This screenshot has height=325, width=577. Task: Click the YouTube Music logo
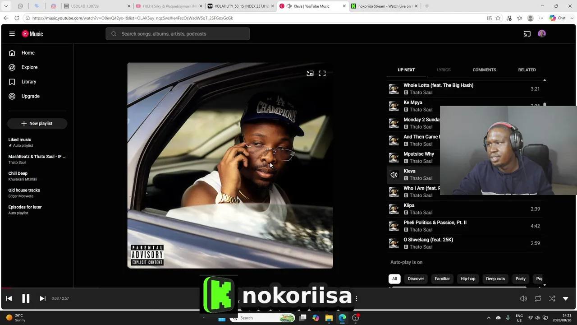(x=32, y=34)
